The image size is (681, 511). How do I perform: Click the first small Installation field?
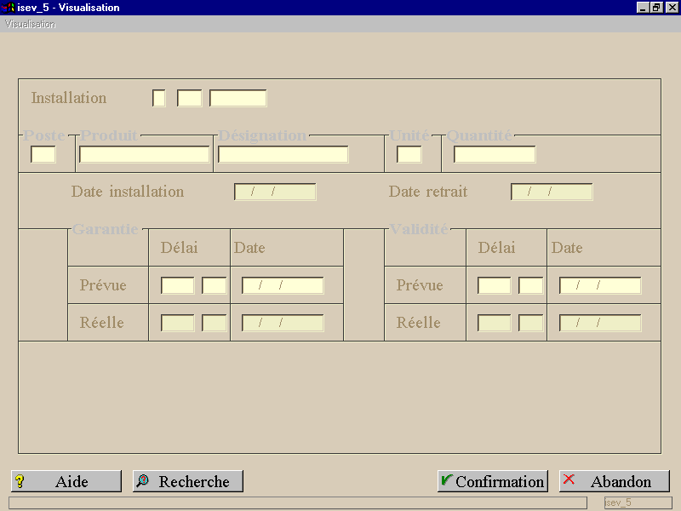point(159,98)
